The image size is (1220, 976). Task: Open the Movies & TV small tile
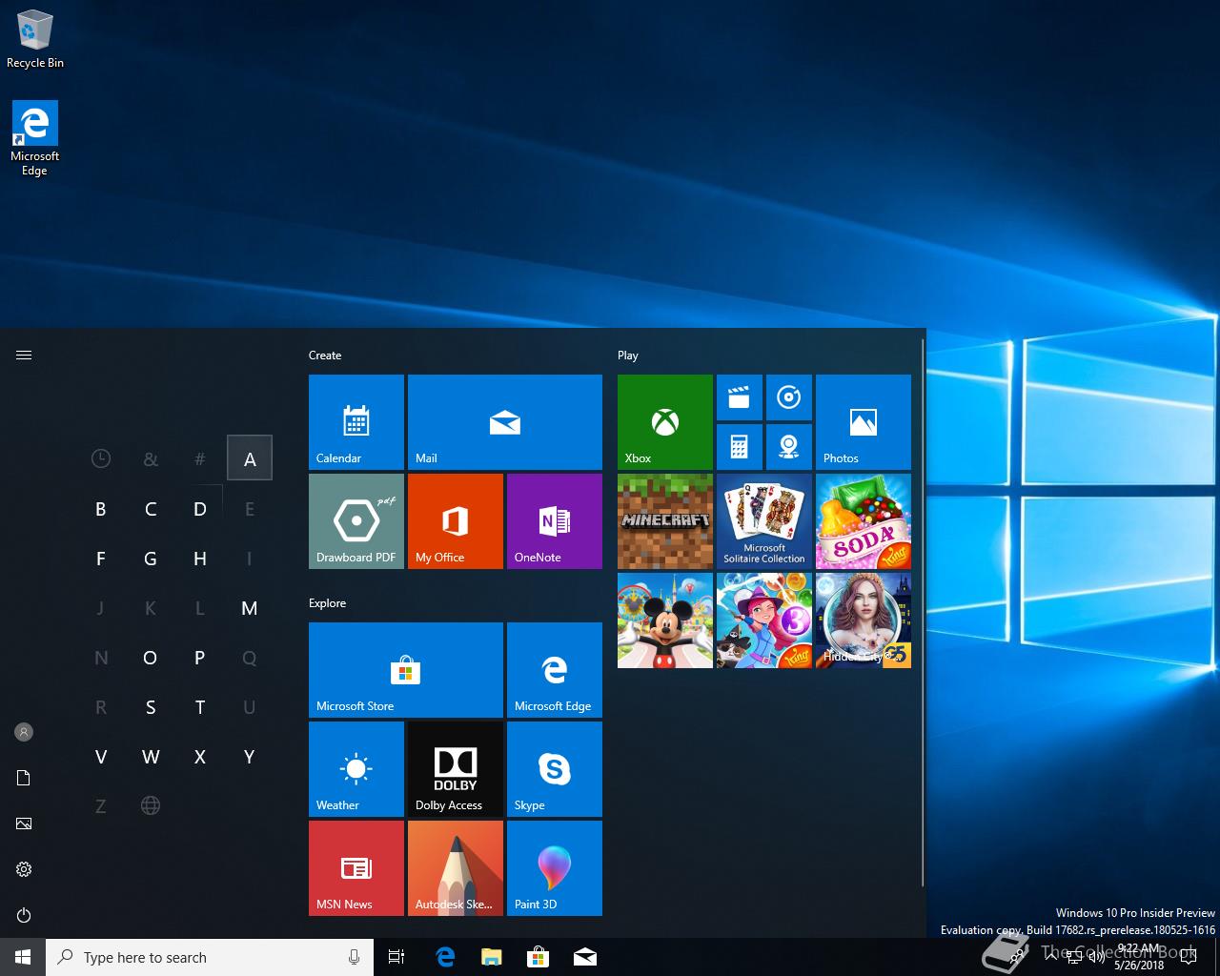click(x=740, y=397)
